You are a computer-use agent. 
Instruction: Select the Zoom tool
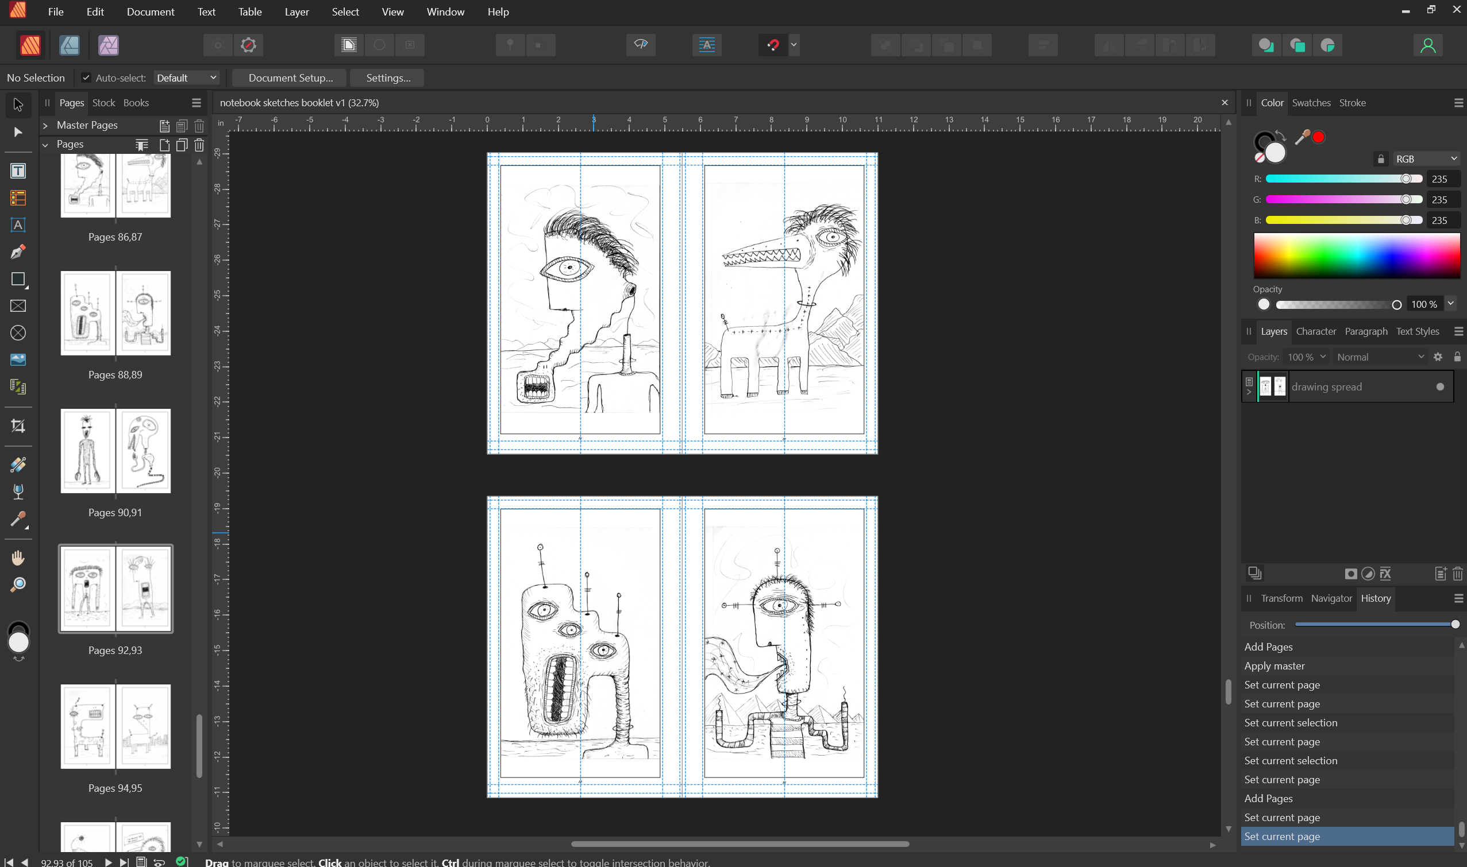coord(18,585)
